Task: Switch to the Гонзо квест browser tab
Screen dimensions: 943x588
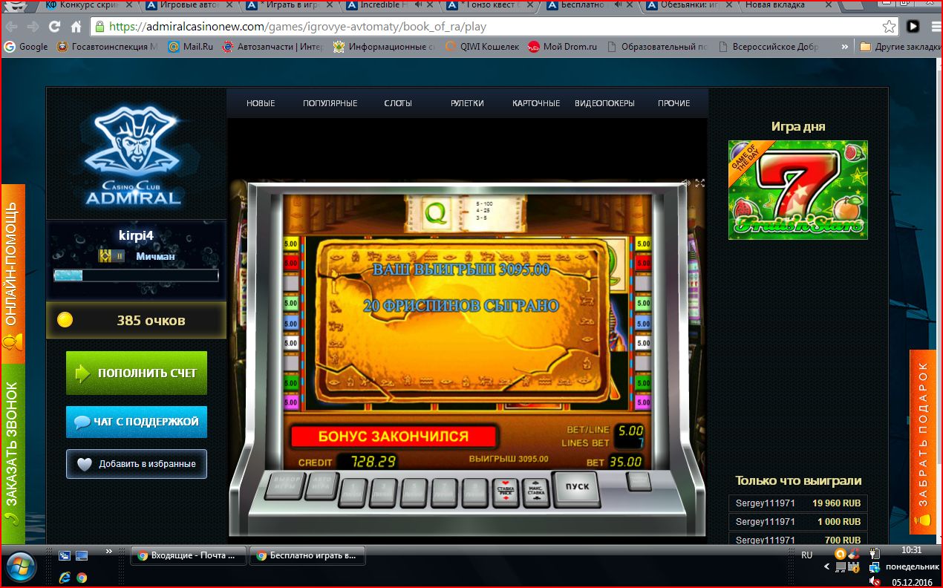Action: [x=489, y=6]
